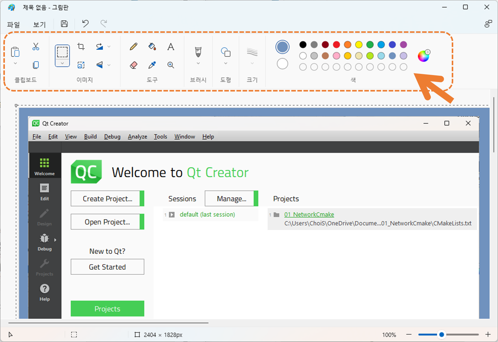Image resolution: width=498 pixels, height=342 pixels.
Task: Choose the rectangular selection tool
Action: (x=62, y=52)
